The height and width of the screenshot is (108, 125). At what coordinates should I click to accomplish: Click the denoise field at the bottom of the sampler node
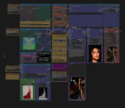[77, 47]
